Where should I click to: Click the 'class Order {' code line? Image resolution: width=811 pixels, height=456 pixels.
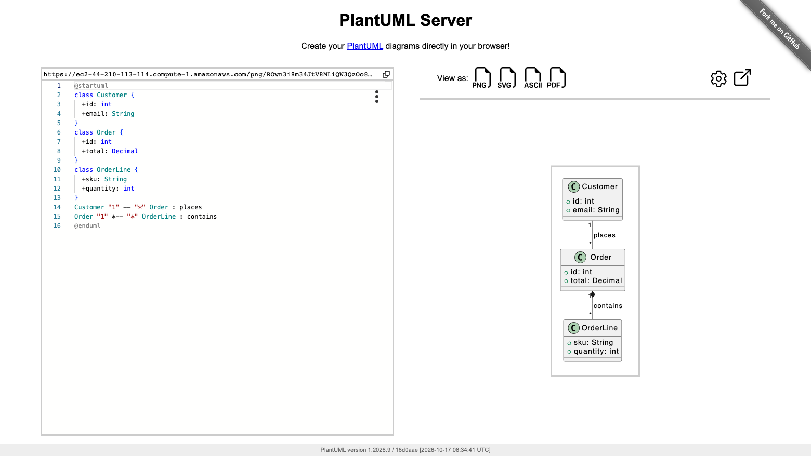(99, 132)
